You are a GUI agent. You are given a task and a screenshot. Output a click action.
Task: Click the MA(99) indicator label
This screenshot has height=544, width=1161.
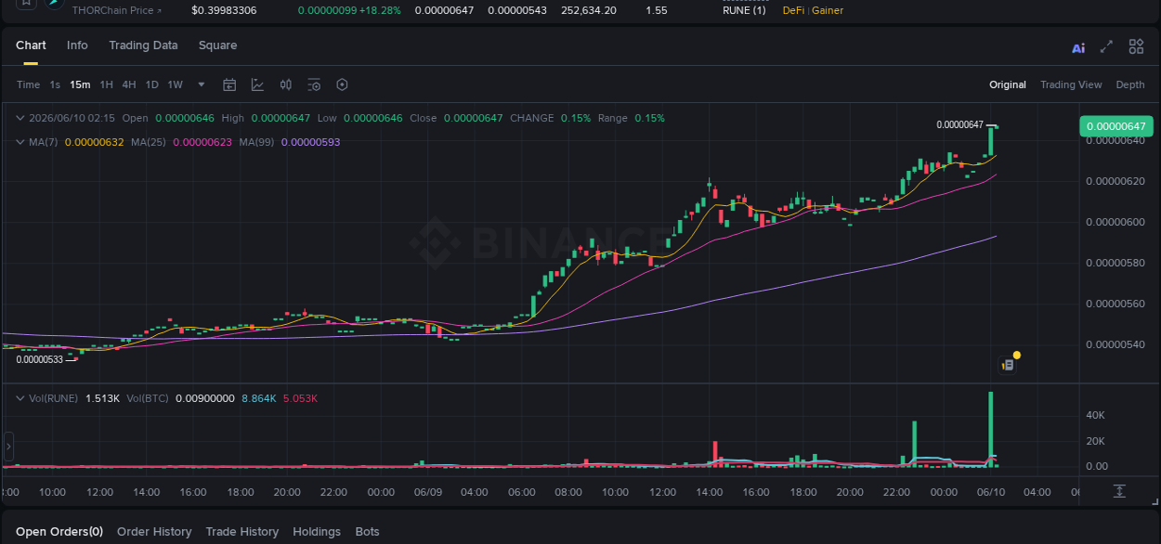click(x=256, y=142)
